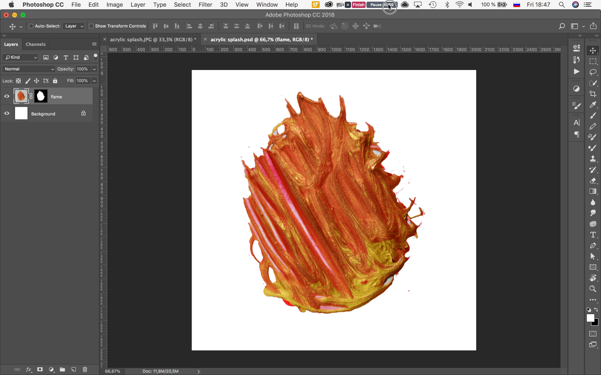Select the Pen tool
This screenshot has width=601, height=375.
pyautogui.click(x=593, y=245)
